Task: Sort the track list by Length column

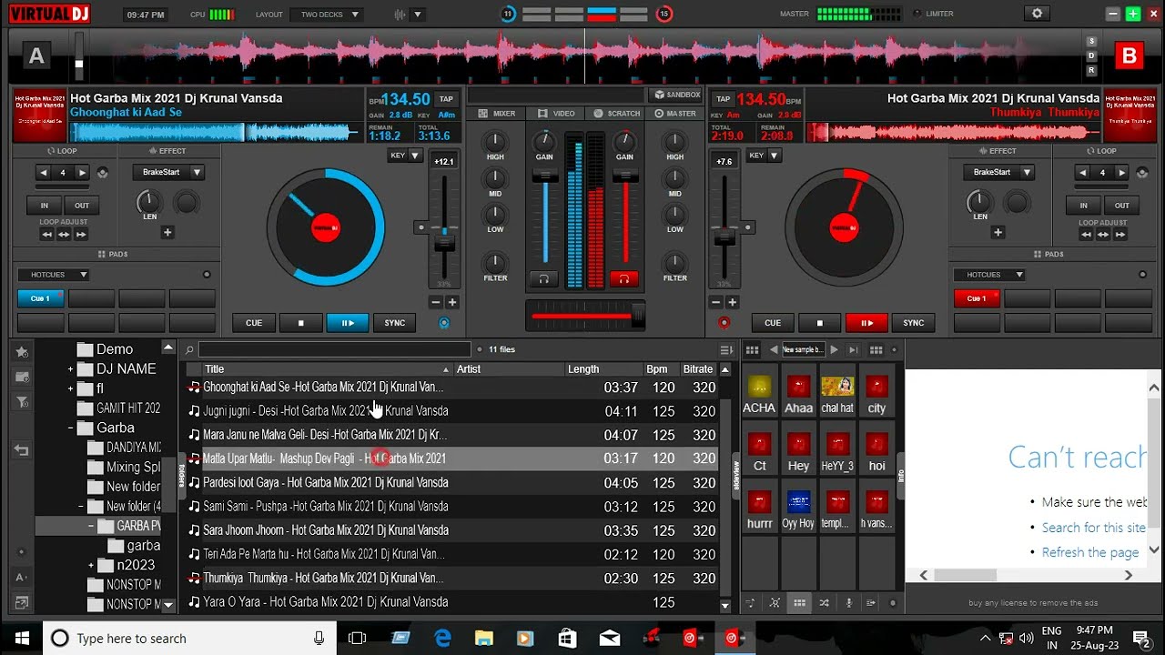Action: point(583,369)
